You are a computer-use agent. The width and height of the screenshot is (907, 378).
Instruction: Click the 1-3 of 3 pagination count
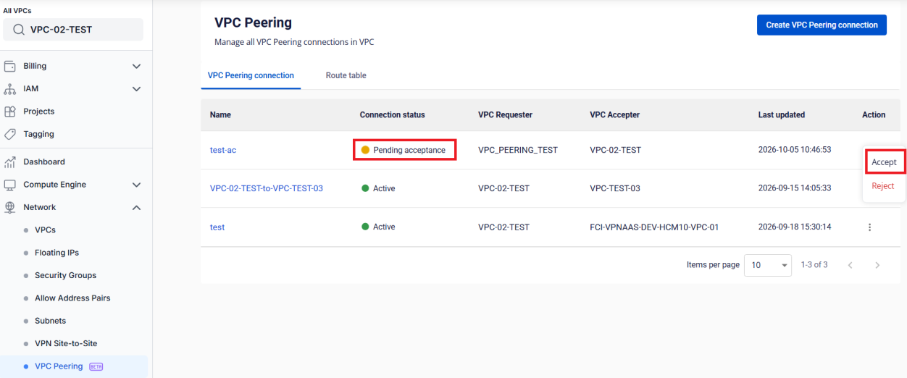pos(814,265)
